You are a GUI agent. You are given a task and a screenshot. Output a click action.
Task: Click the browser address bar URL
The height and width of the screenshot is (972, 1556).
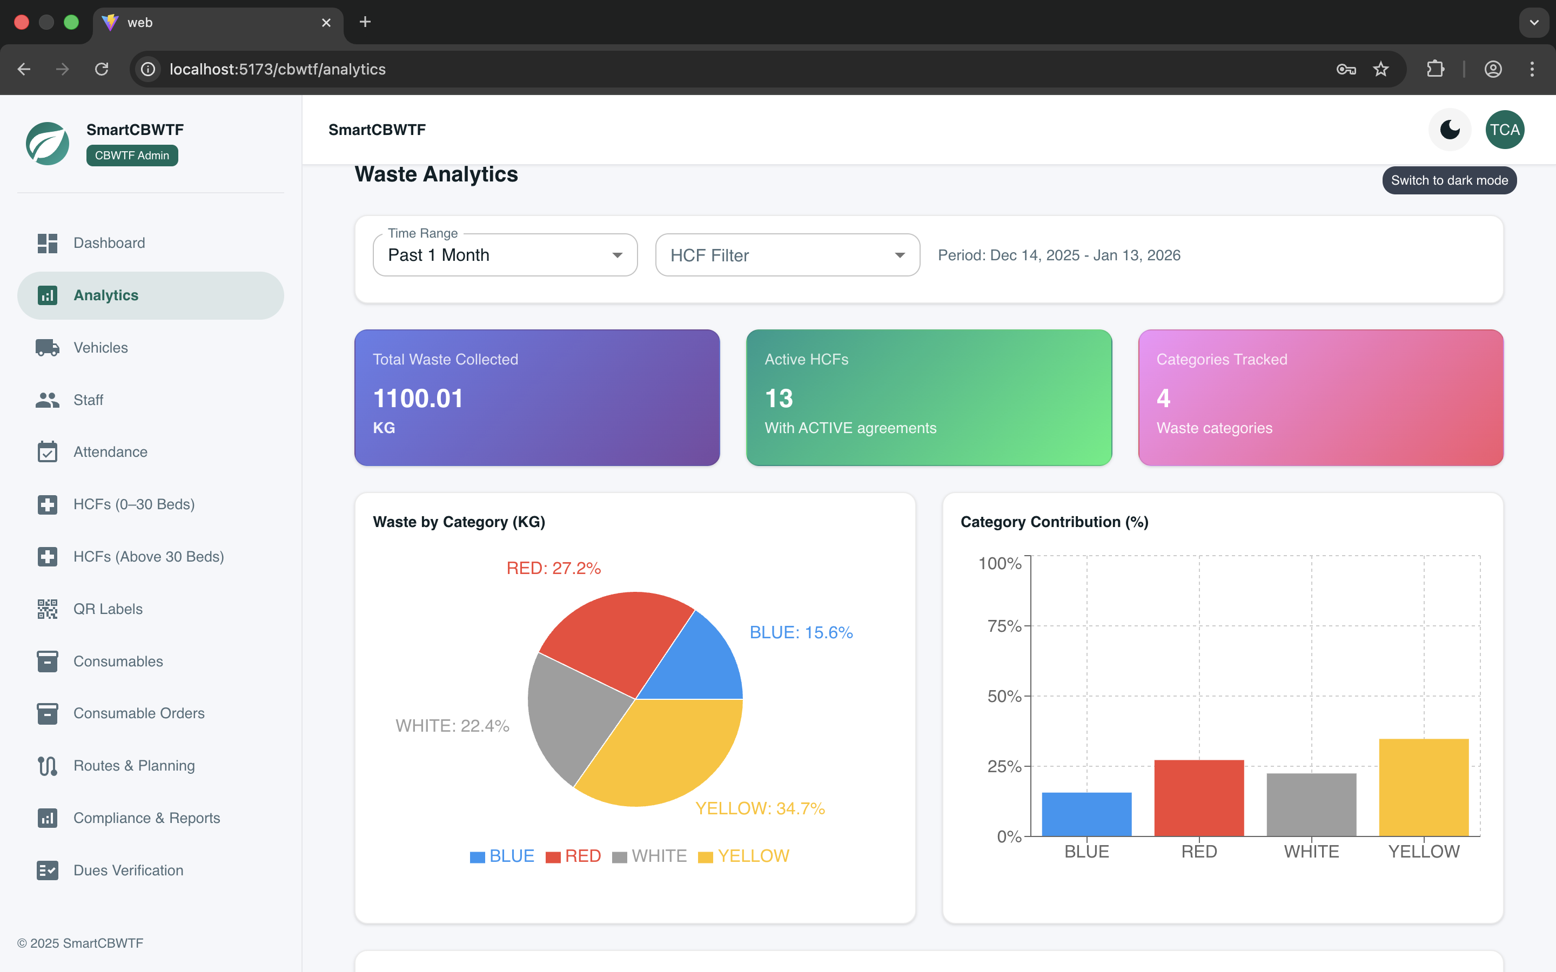point(277,70)
